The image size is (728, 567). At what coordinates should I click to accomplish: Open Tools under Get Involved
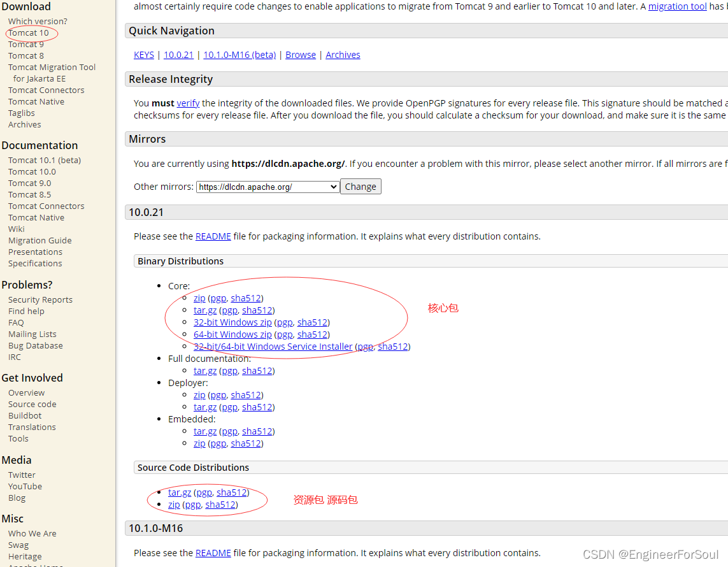18,439
